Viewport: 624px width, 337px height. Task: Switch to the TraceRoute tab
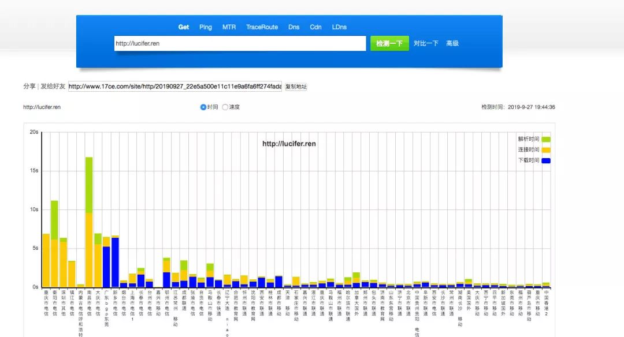point(262,27)
